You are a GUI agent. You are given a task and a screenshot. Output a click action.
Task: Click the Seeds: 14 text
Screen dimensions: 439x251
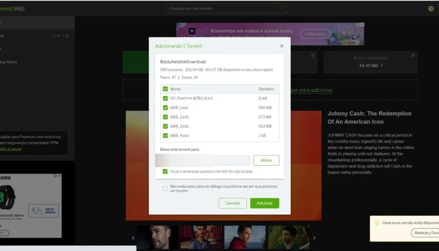(x=190, y=77)
